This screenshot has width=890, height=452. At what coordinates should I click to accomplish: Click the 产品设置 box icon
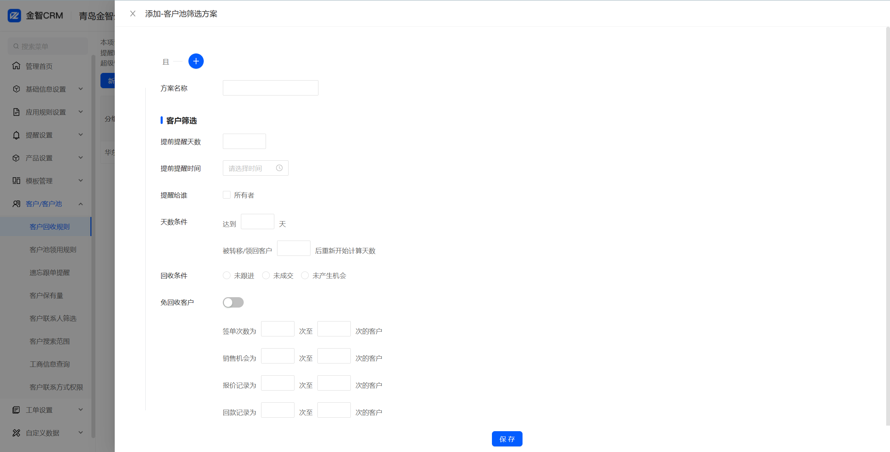click(16, 158)
